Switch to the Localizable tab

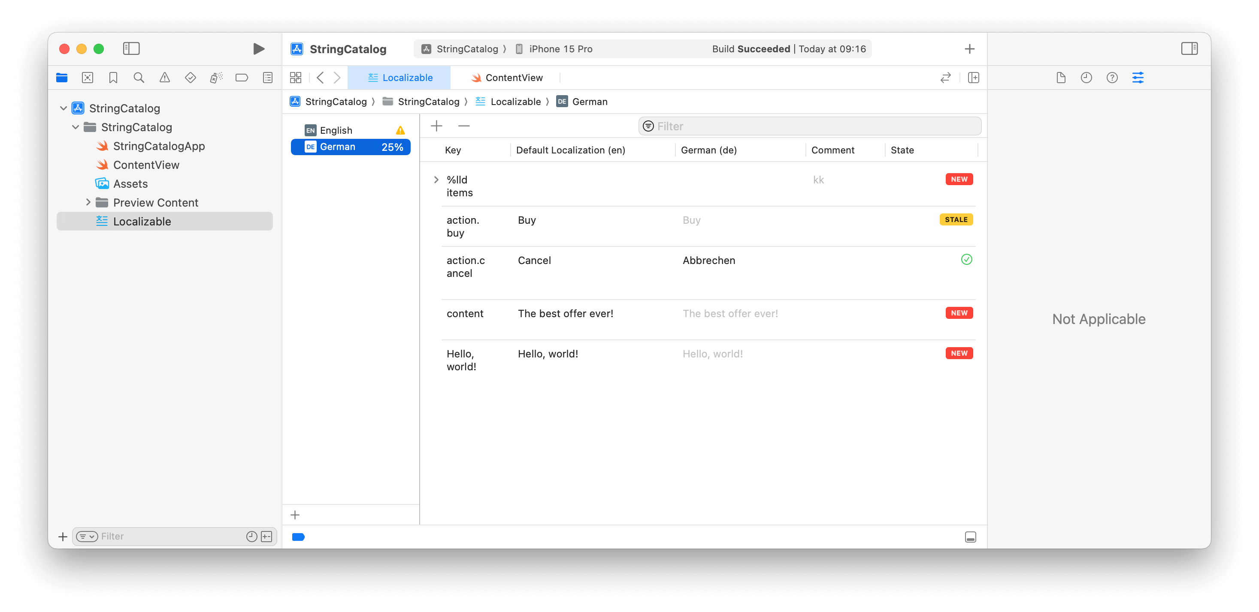coord(399,78)
